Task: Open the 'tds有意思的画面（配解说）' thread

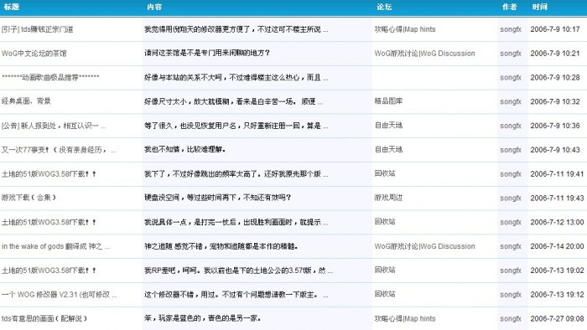Action: [44, 318]
